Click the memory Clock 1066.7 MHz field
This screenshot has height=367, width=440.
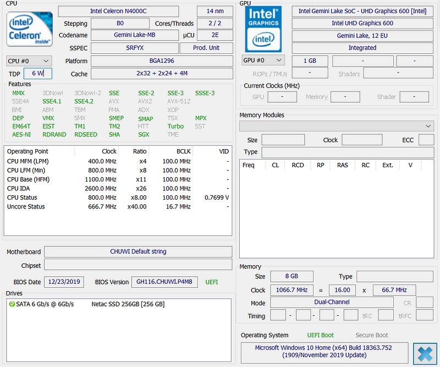pyautogui.click(x=292, y=290)
